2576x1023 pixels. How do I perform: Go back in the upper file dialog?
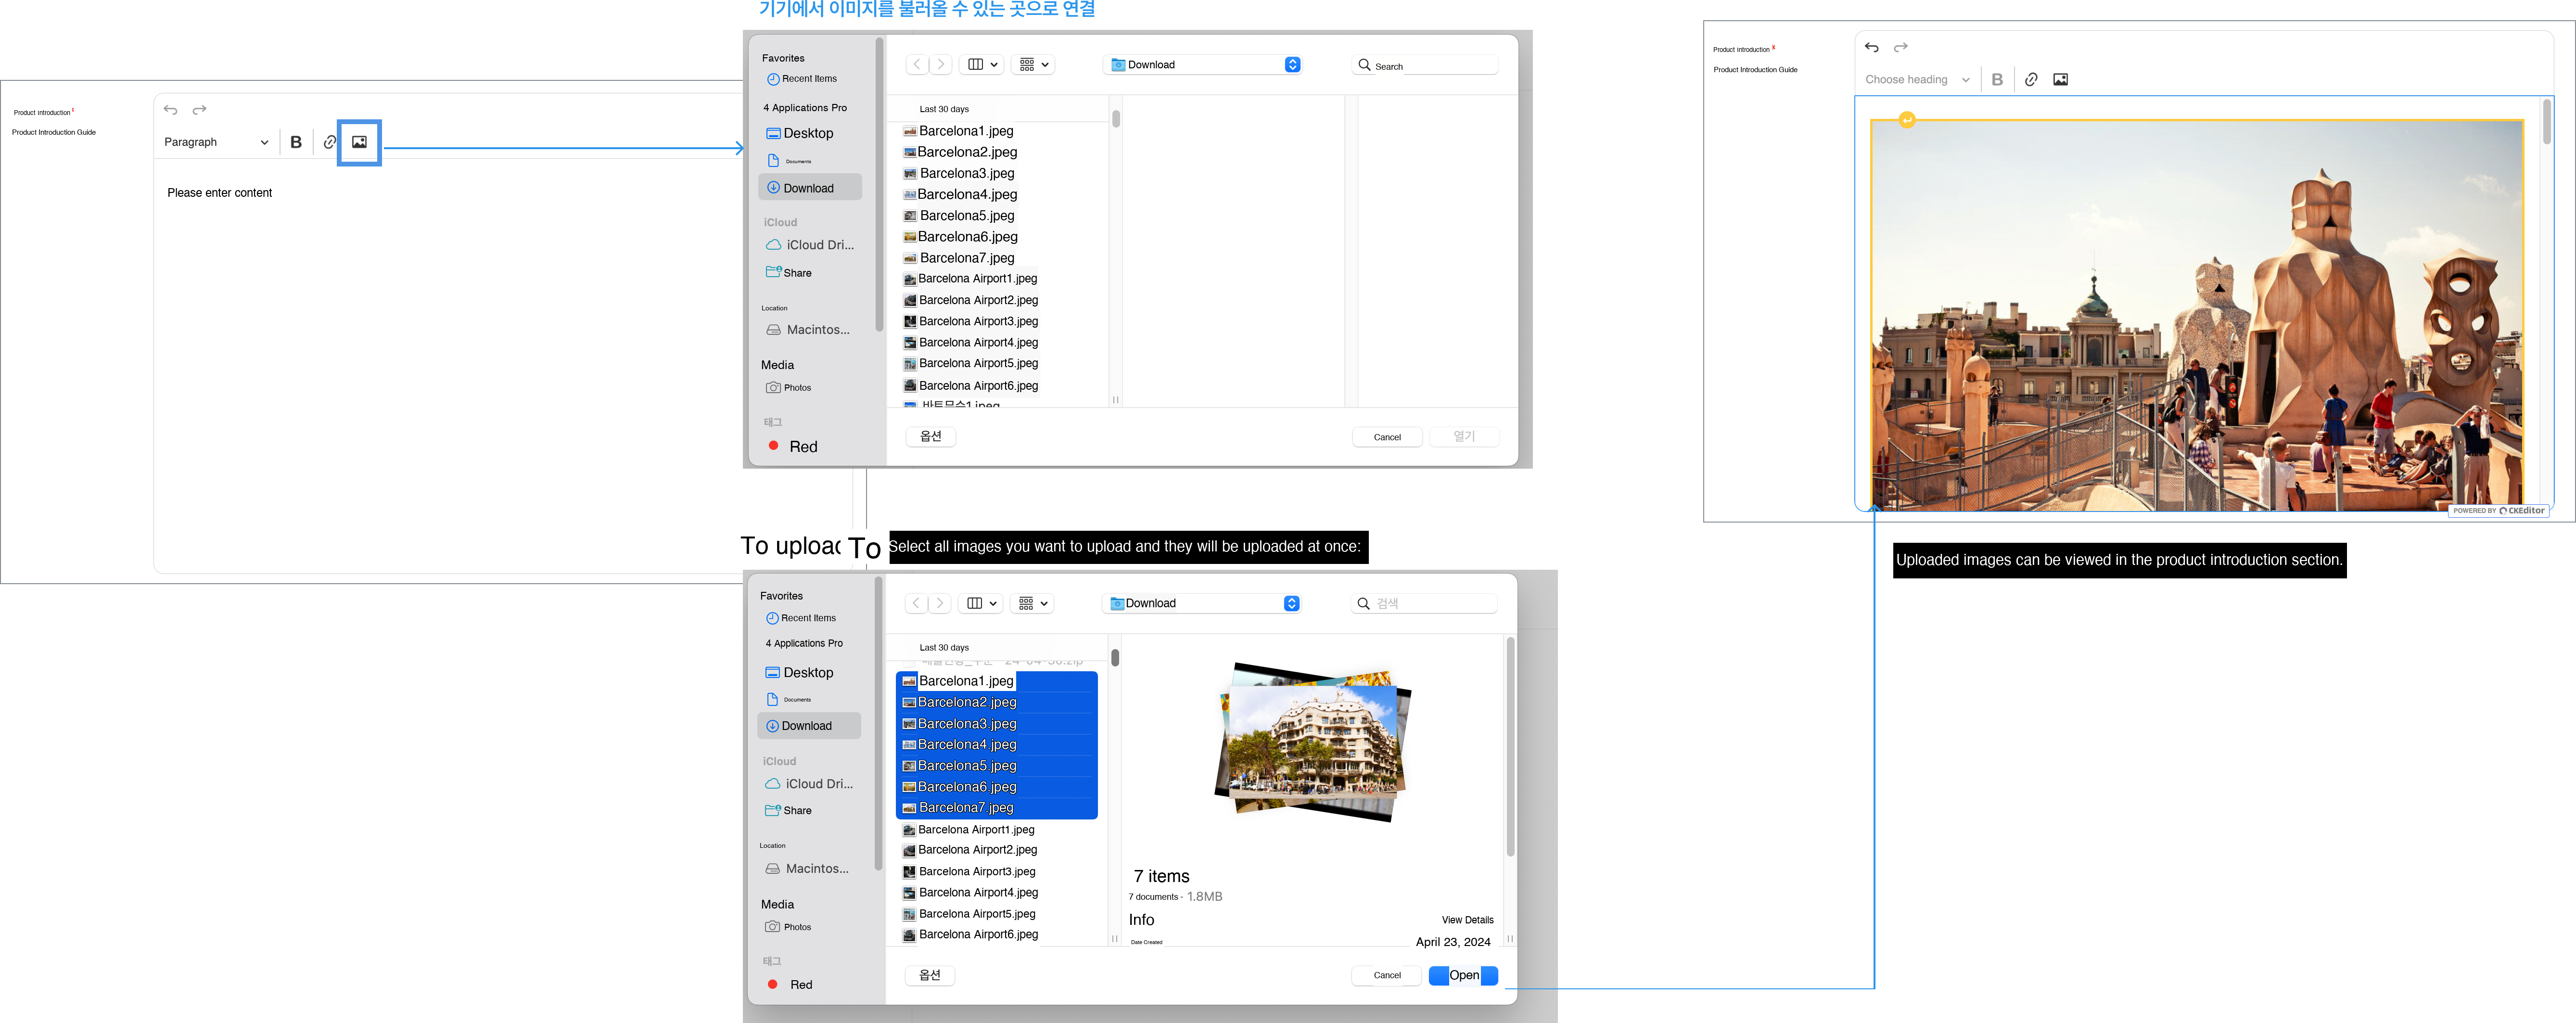pos(917,65)
